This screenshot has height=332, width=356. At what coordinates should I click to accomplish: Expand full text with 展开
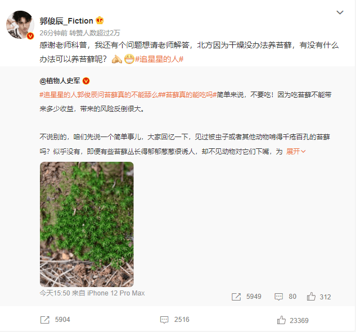tap(296, 151)
